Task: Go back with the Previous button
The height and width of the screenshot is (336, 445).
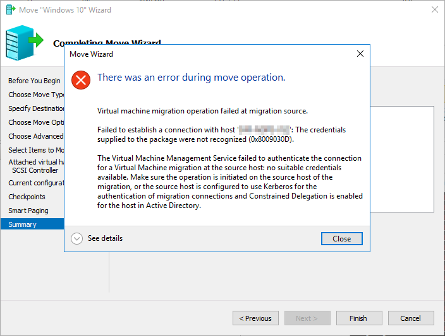Action: click(x=255, y=318)
